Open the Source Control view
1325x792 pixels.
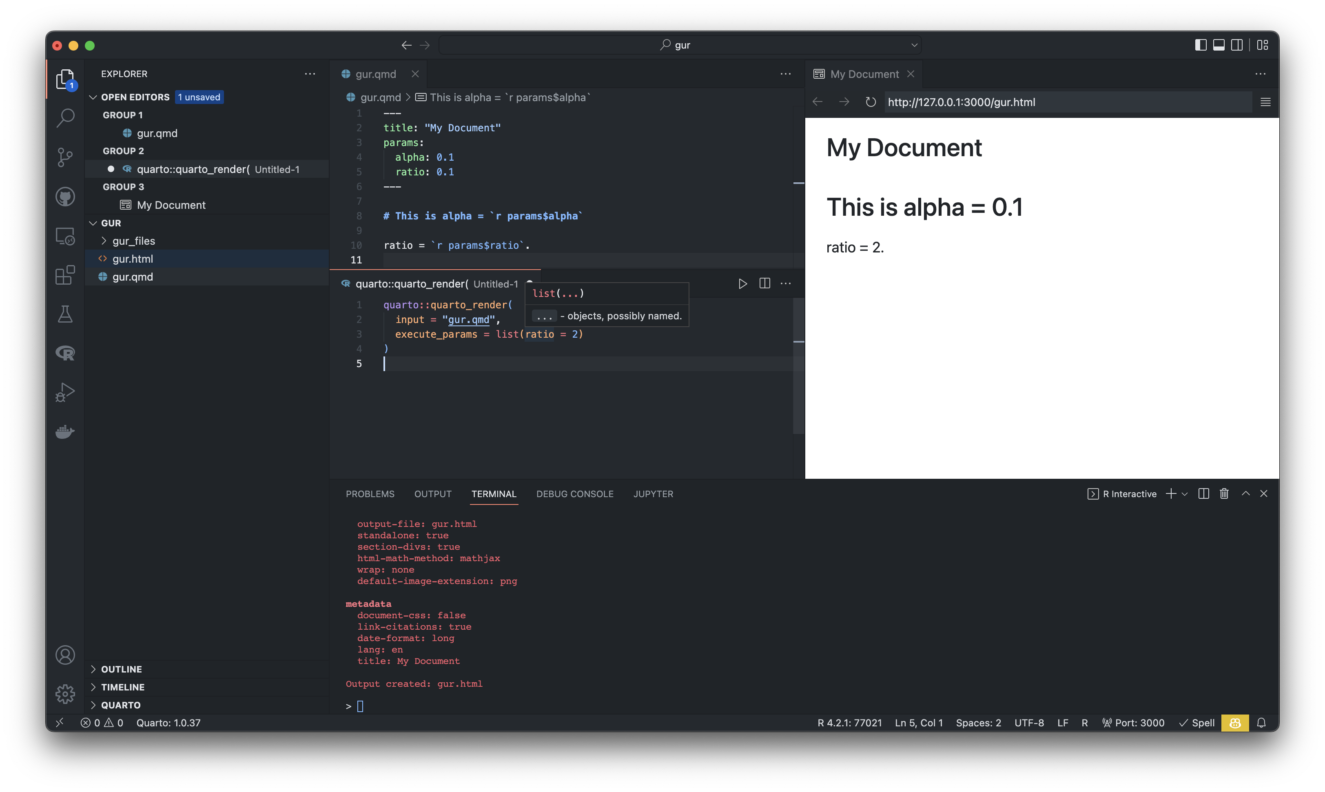pyautogui.click(x=65, y=157)
